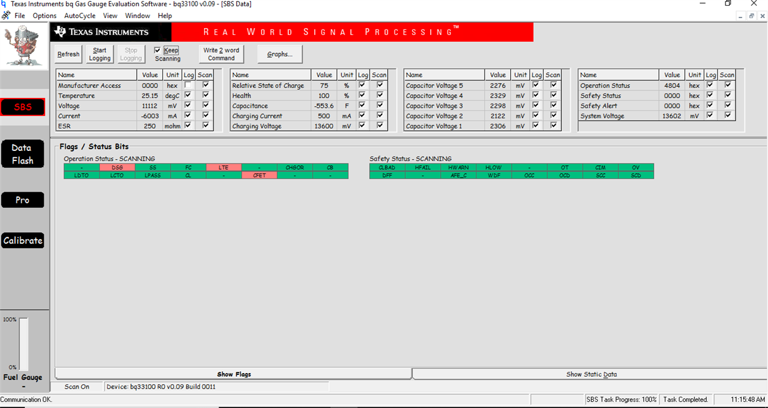Image resolution: width=768 pixels, height=408 pixels.
Task: Click the clock showing 11:15:48 AM
Action: click(747, 399)
